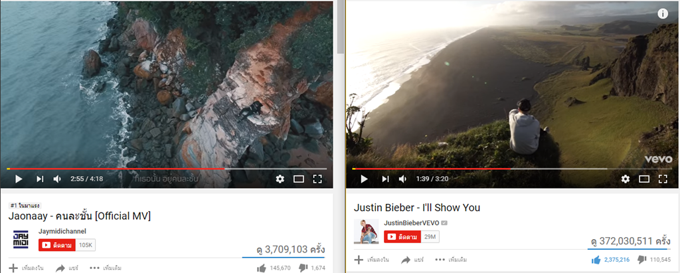
Task: Enter fullscreen on Justin Bieber video
Action: point(663,179)
